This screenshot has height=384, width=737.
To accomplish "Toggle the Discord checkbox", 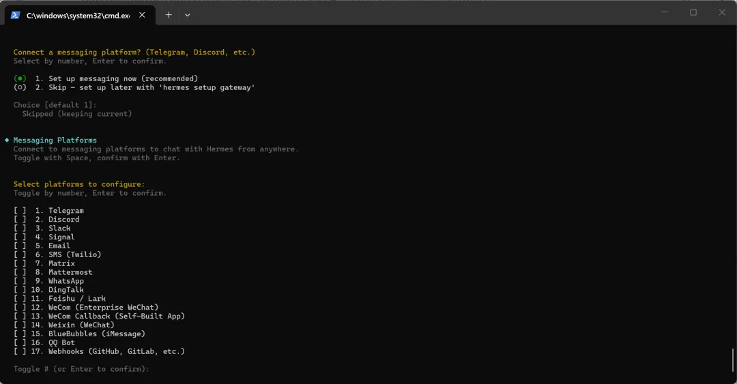I will (x=20, y=220).
